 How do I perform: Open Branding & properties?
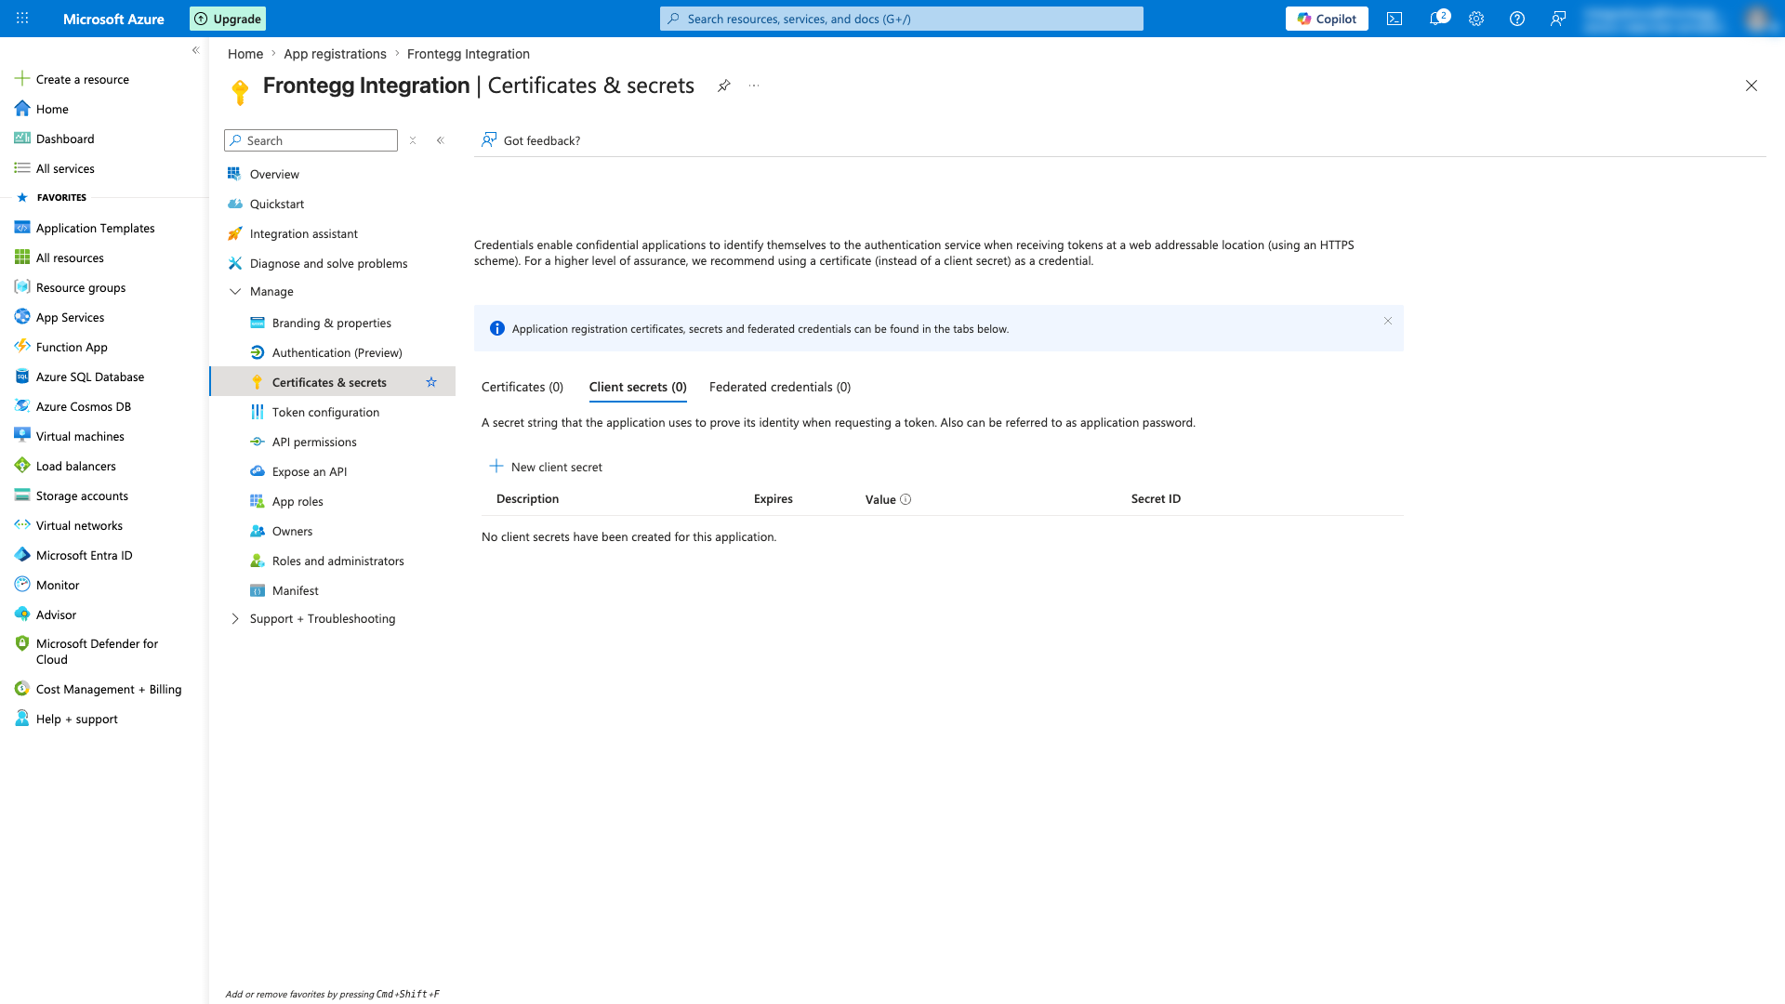332,323
